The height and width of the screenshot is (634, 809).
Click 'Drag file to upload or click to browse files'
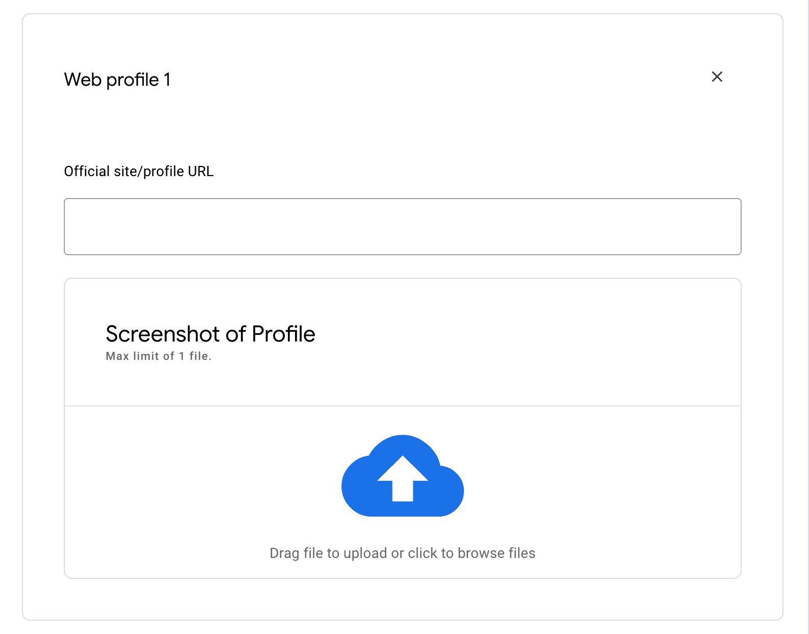pyautogui.click(x=403, y=553)
